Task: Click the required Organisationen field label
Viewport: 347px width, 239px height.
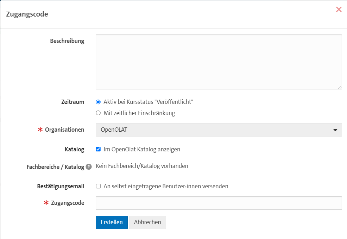Action: (x=64, y=130)
